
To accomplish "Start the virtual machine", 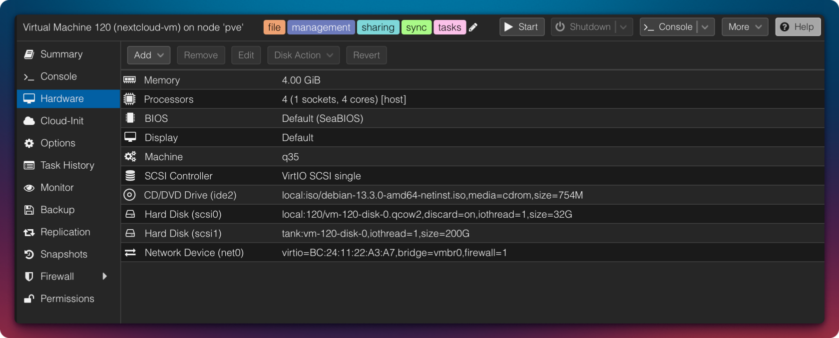I will pos(521,27).
